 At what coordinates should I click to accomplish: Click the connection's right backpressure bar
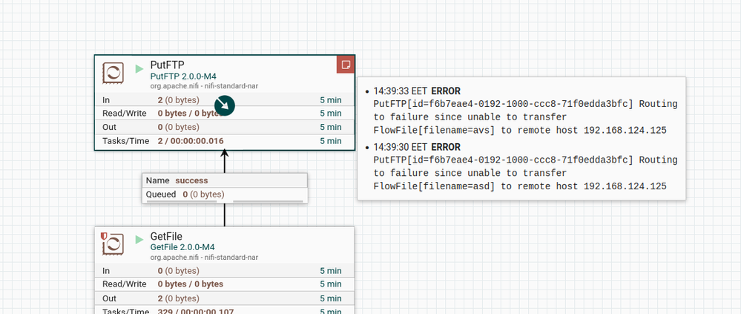tap(268, 201)
